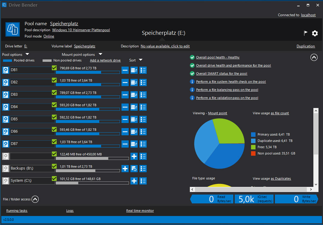
Task: Click the DB1 drive name field
Action: pyautogui.click(x=32, y=70)
